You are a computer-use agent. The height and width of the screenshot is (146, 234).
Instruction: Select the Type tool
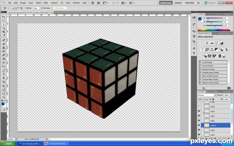tap(4, 74)
